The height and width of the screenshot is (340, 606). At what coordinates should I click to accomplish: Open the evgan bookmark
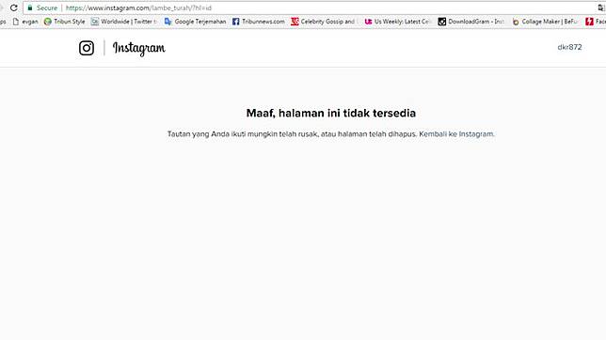click(x=26, y=22)
